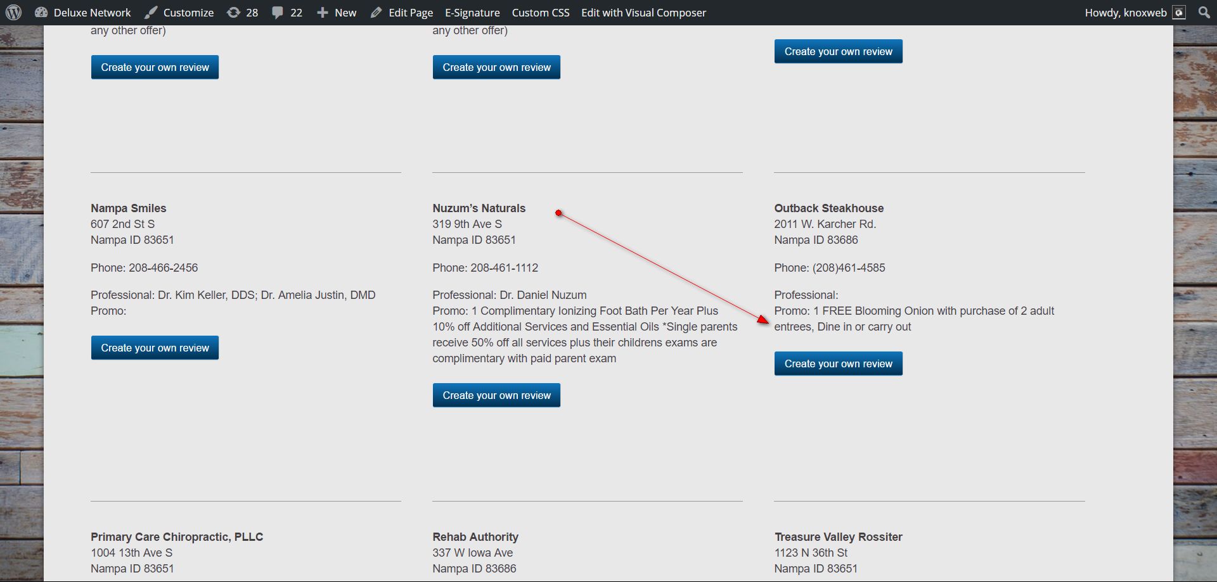The width and height of the screenshot is (1217, 582).
Task: Click the Customize paintbrush icon
Action: pos(151,13)
